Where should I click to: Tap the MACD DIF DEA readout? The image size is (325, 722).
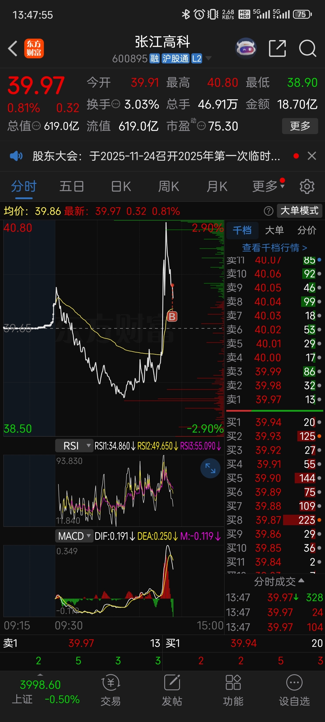pos(158,536)
